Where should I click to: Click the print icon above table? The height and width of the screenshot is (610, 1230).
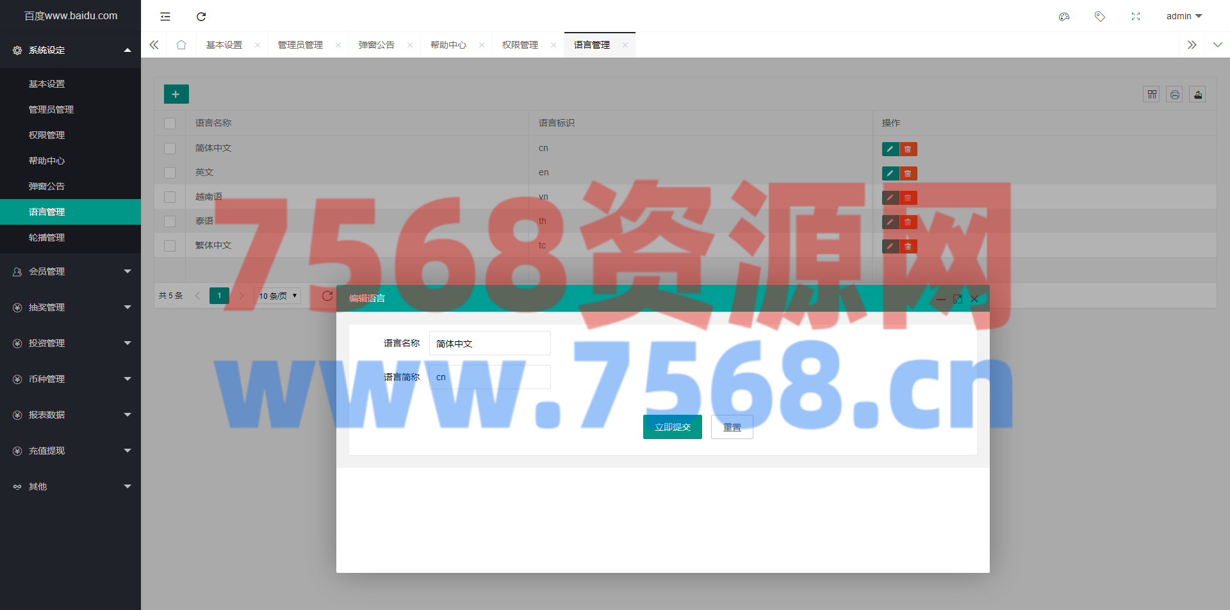[1174, 95]
